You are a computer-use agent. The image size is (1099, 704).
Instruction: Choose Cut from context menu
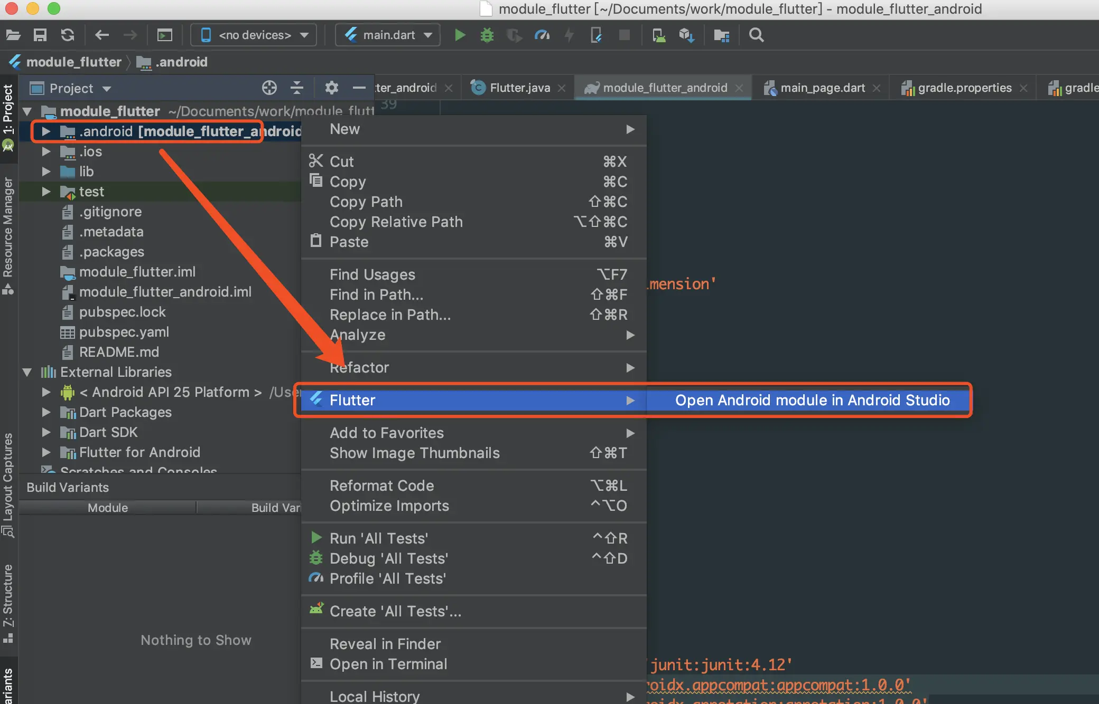pos(473,161)
